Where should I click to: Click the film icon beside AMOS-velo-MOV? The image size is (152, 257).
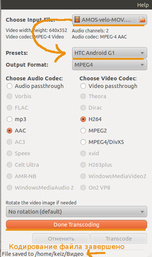coord(77,19)
